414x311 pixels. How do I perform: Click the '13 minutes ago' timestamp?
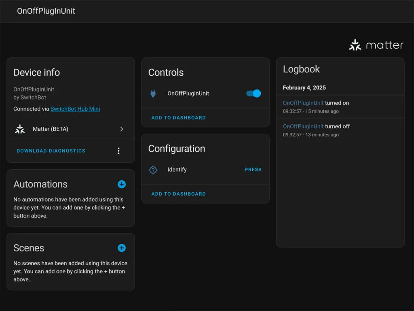(322, 135)
